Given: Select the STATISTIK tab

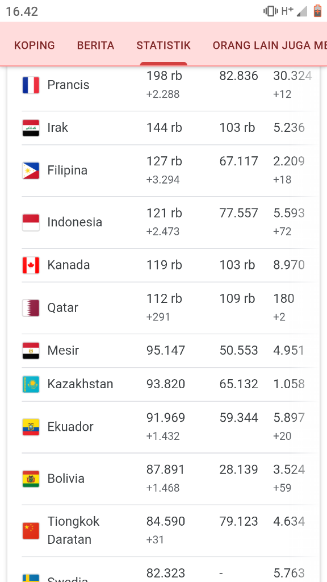Looking at the screenshot, I should [x=163, y=45].
